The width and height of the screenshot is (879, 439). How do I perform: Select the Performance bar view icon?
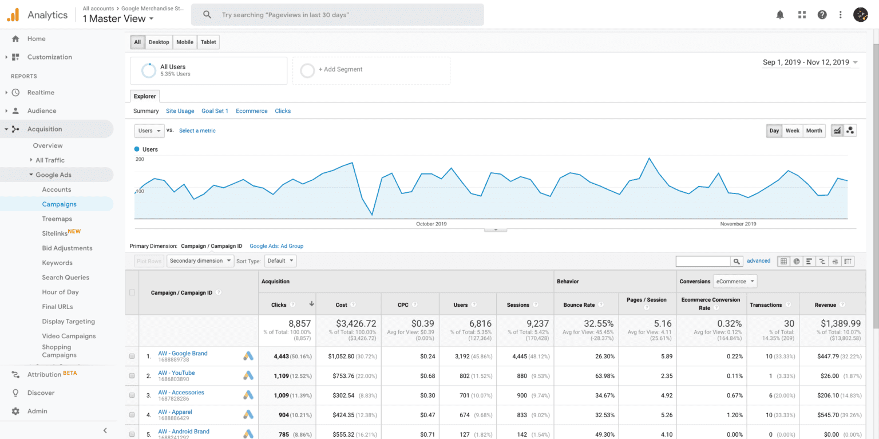point(809,261)
